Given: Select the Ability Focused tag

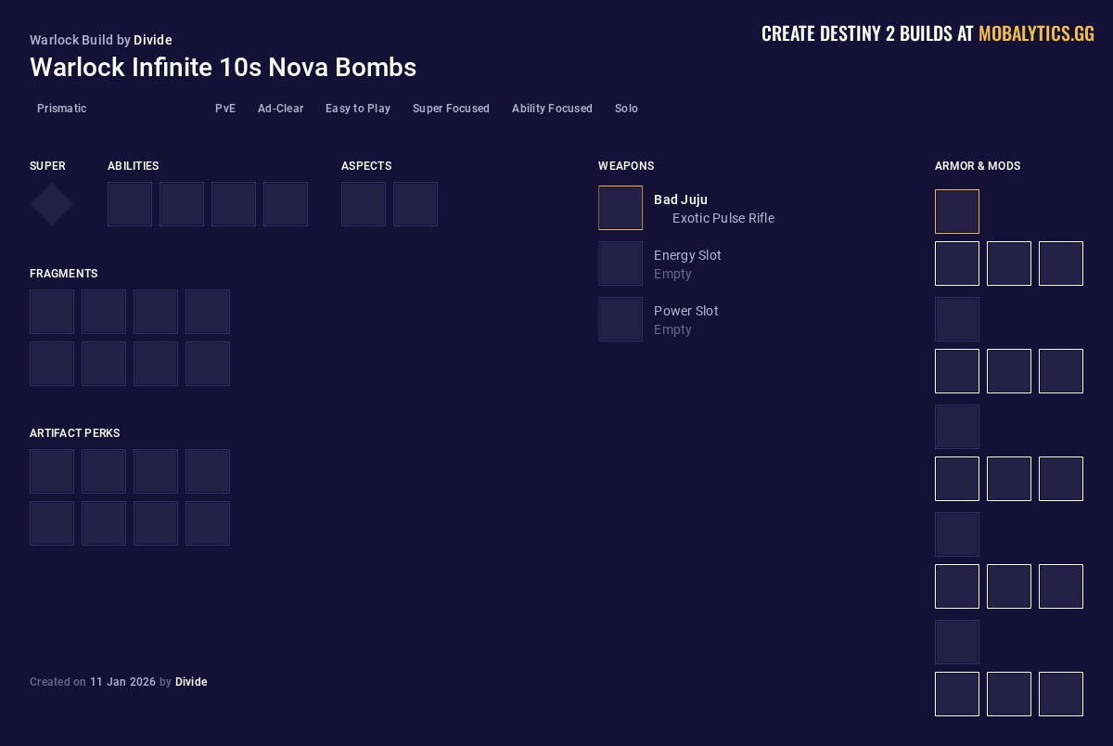Looking at the screenshot, I should 552,109.
